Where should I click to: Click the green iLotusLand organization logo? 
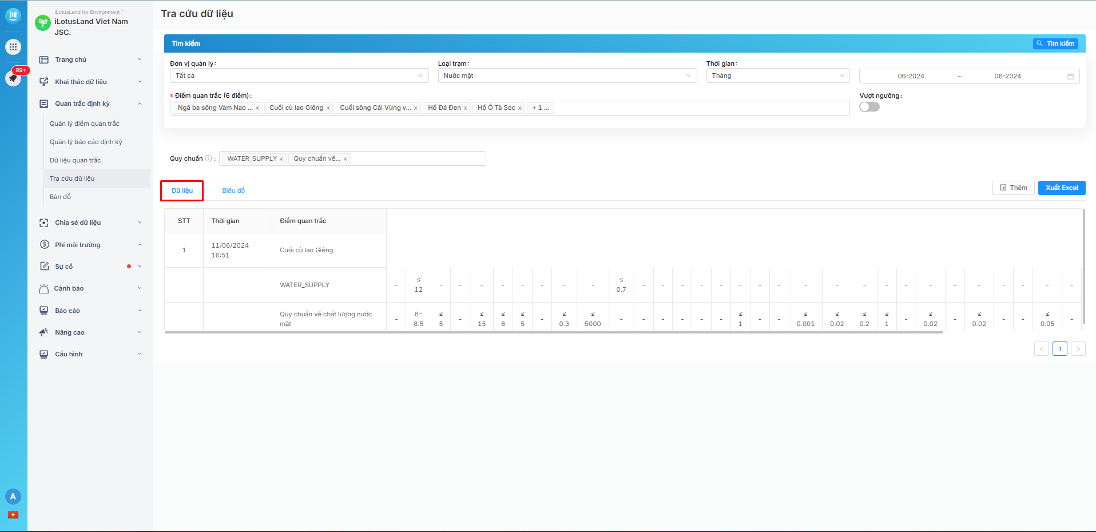click(43, 23)
